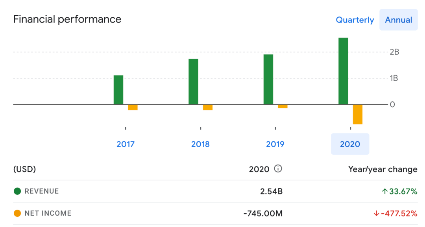The width and height of the screenshot is (425, 227).
Task: Click the Year/year change column header
Action: click(382, 169)
